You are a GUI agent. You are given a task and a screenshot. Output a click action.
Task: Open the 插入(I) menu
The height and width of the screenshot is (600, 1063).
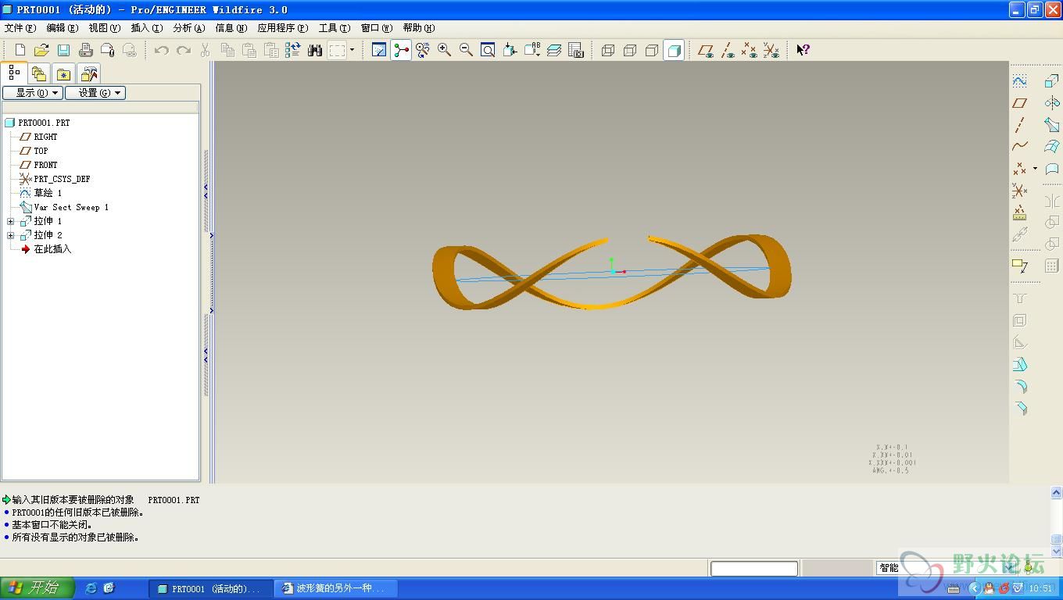click(147, 28)
